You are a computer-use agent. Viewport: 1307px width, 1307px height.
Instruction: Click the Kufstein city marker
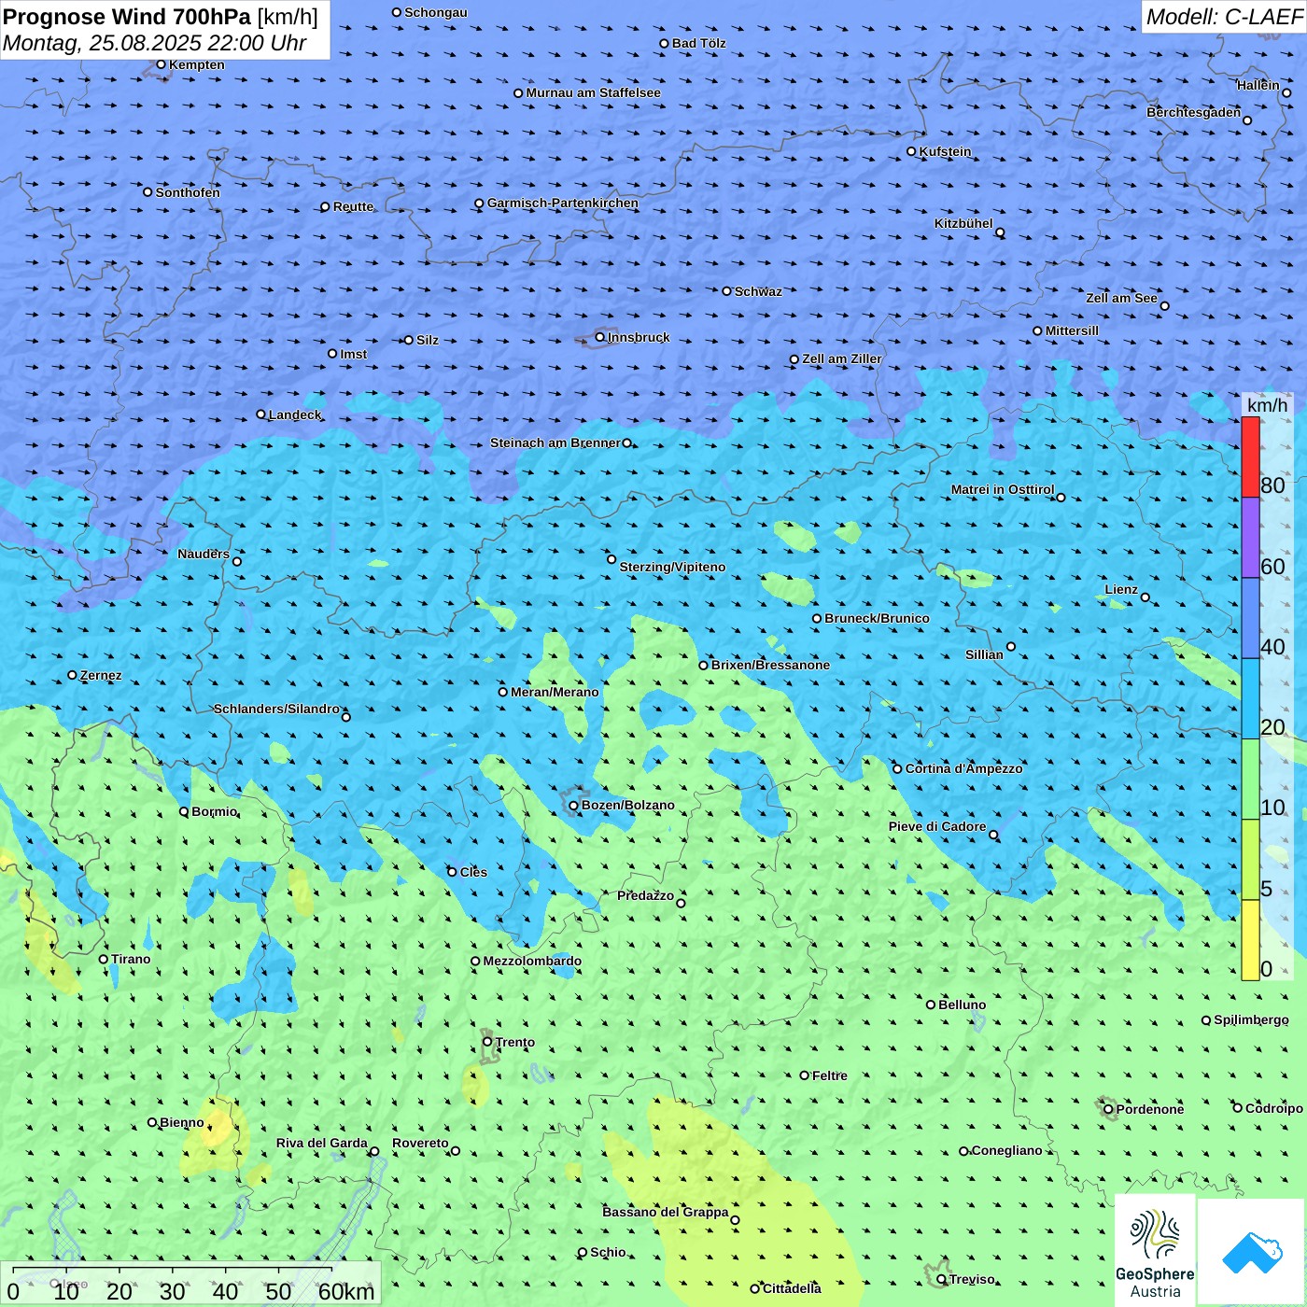pyautogui.click(x=911, y=151)
